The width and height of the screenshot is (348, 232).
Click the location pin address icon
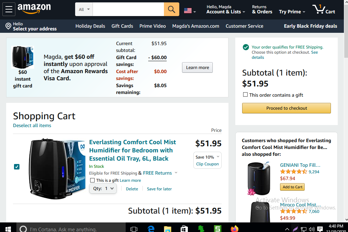[x=9, y=26]
